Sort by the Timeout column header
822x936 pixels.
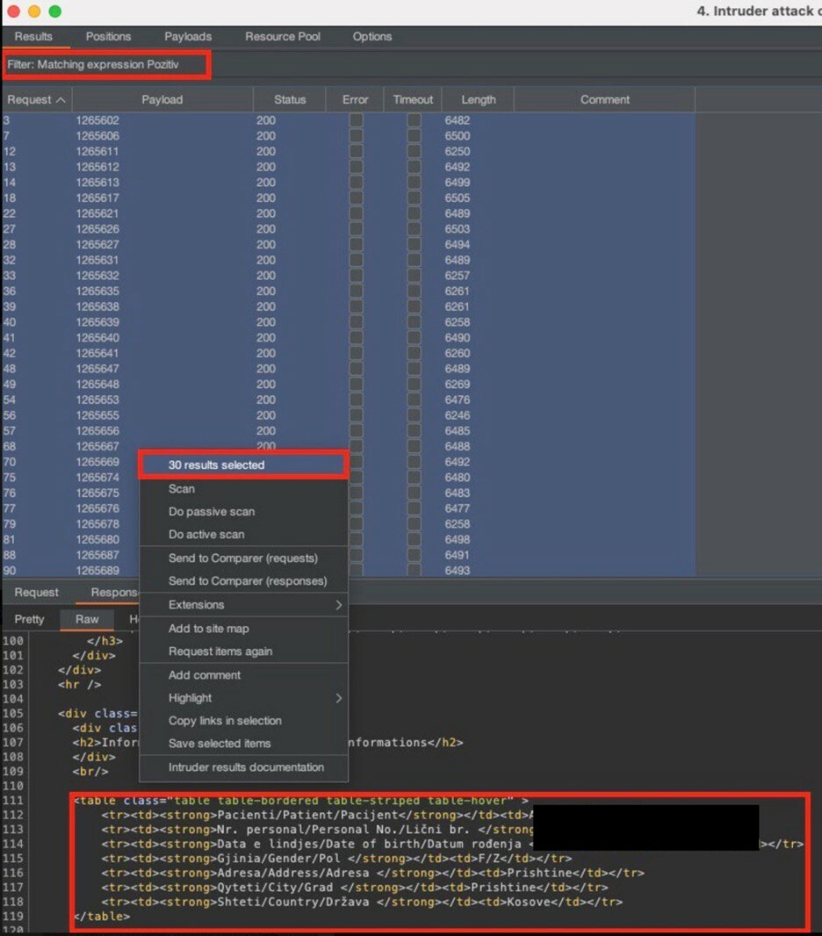pos(413,100)
